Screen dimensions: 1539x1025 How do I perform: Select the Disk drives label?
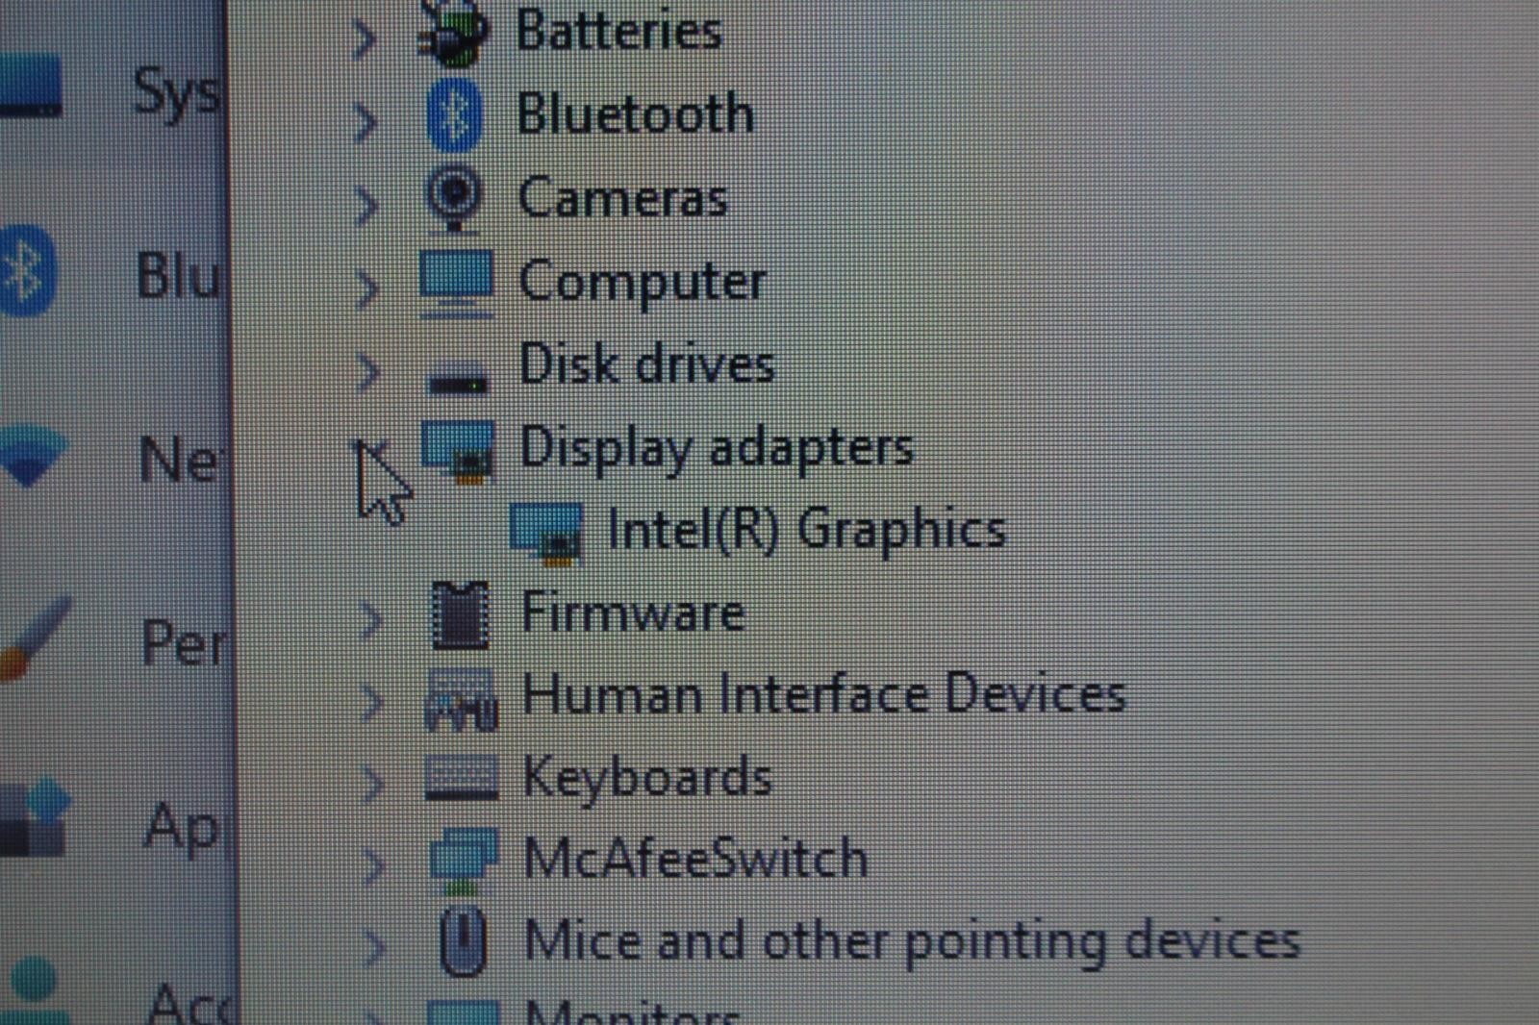[646, 364]
